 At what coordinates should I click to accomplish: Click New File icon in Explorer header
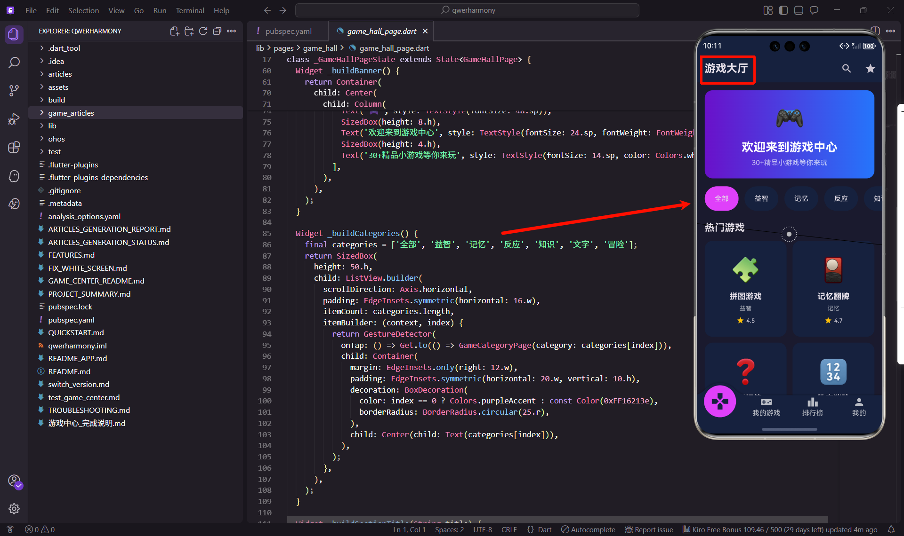click(x=175, y=31)
